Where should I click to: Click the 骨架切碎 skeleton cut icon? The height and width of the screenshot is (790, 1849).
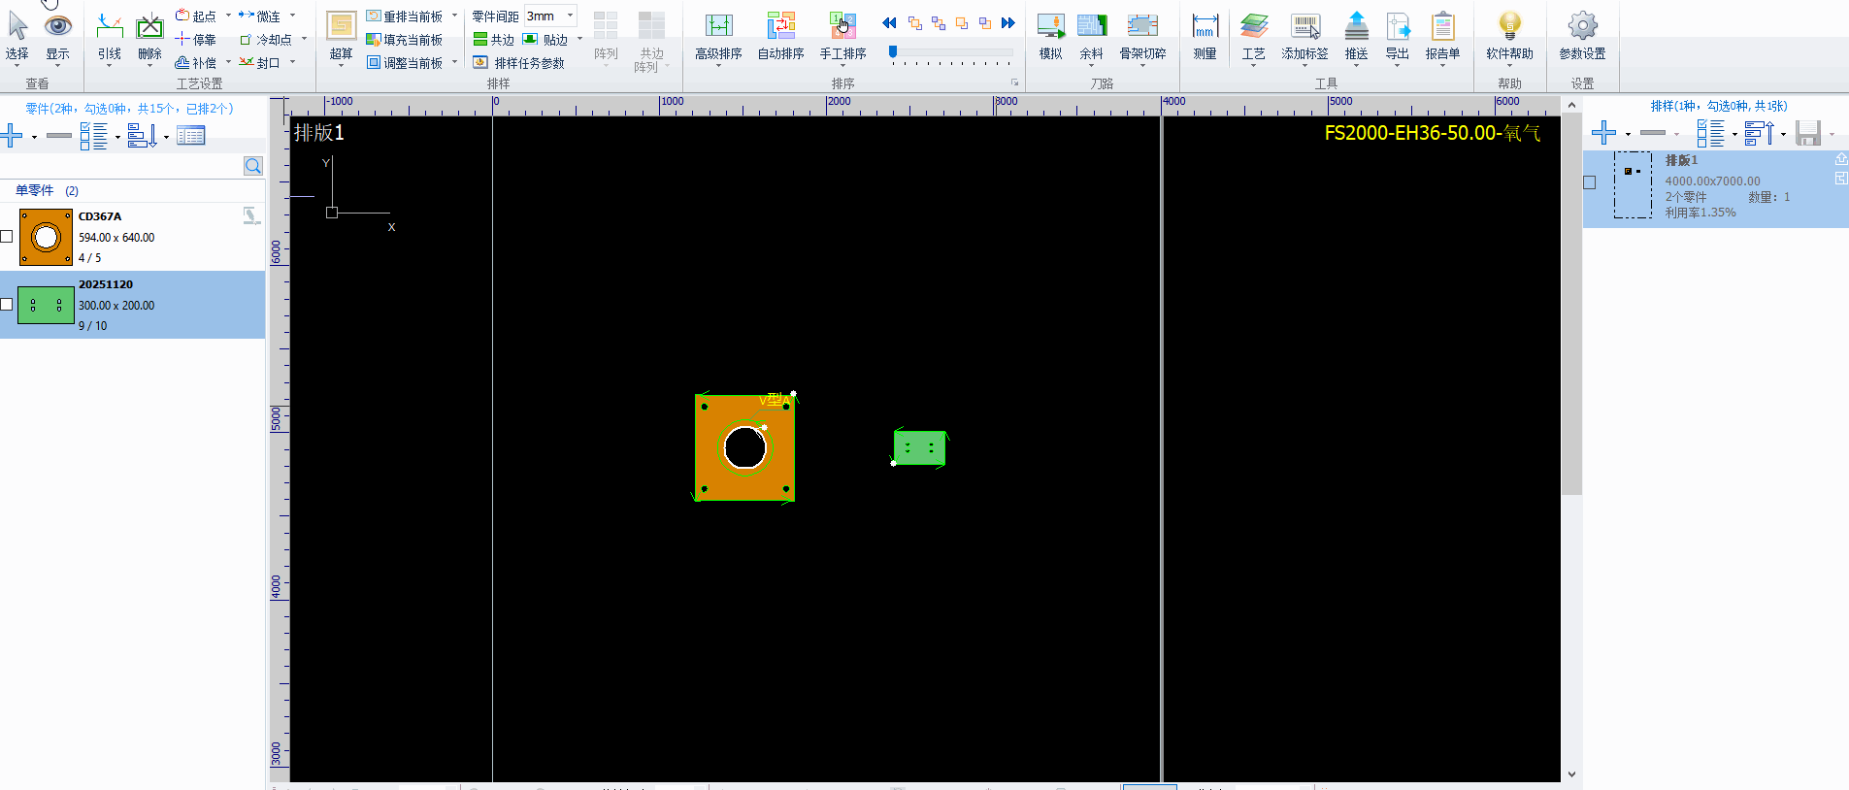(1142, 36)
